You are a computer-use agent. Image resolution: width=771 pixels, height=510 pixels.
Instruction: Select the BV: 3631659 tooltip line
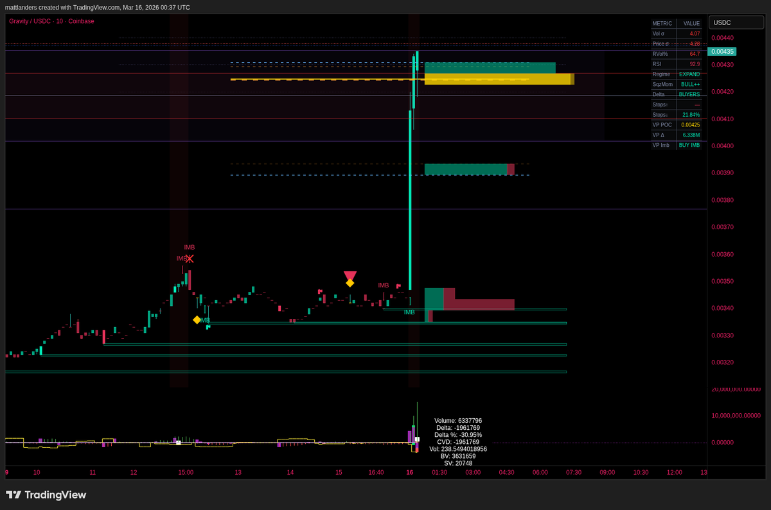click(458, 456)
